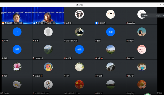Select the blue J avatar for jnliht

click(17, 32)
